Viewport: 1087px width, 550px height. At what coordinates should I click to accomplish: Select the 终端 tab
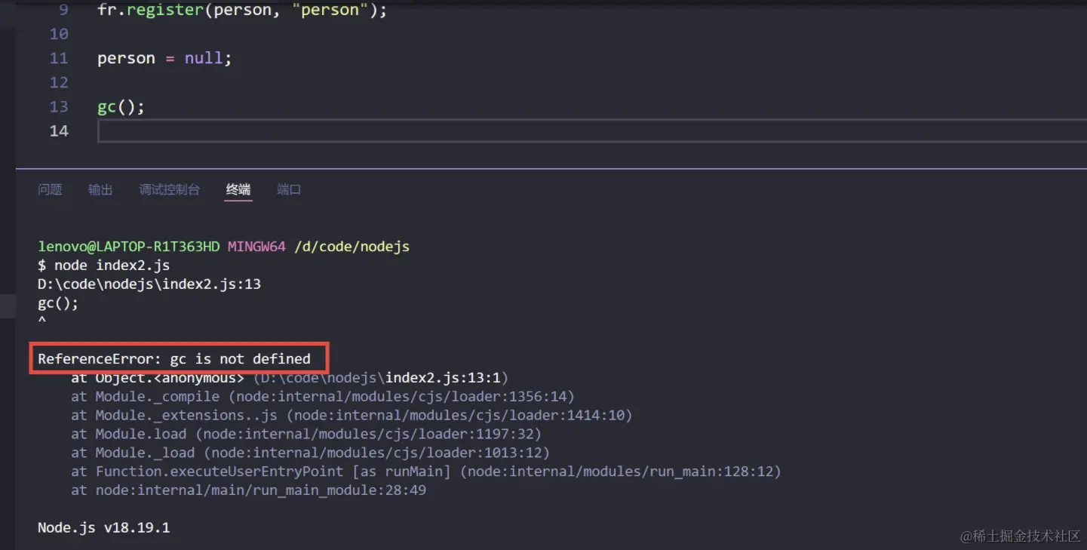point(238,189)
